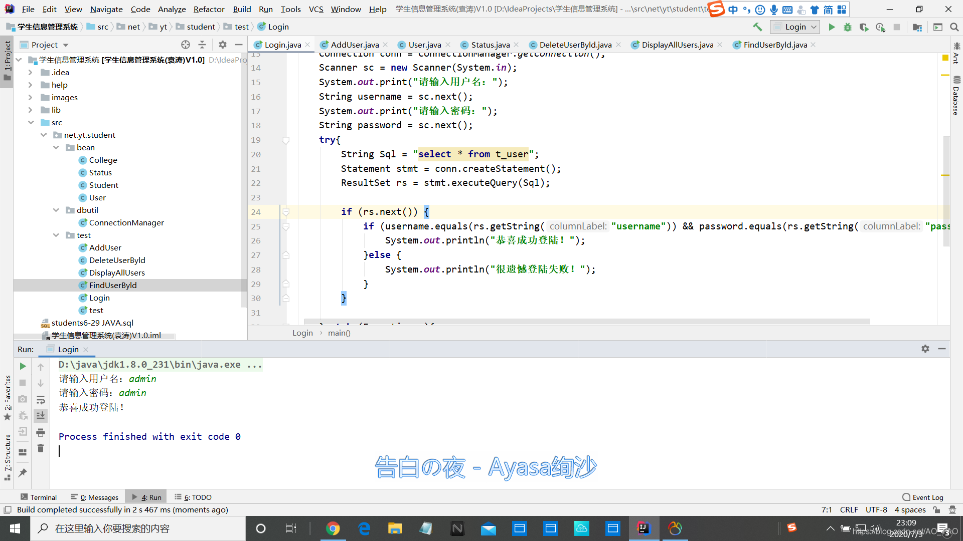Collapse all icon in Project panel header

202,45
